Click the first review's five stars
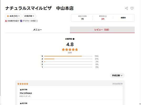The height and width of the screenshot is (105, 141). (x=23, y=84)
